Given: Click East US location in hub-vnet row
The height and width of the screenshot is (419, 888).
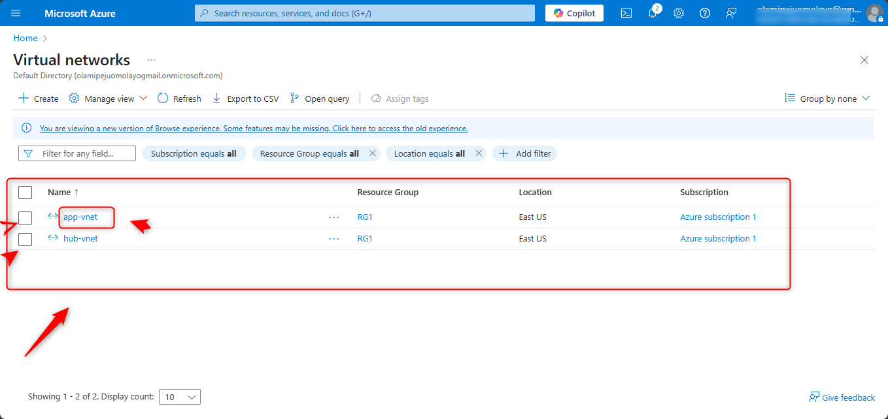Looking at the screenshot, I should [x=532, y=238].
